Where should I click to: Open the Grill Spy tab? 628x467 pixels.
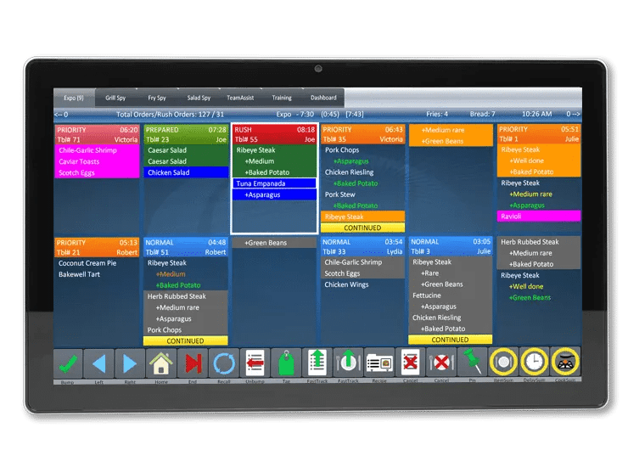(x=115, y=98)
